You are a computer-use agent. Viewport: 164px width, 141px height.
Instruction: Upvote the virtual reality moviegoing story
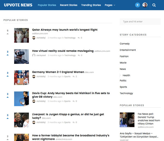pos(8,55)
